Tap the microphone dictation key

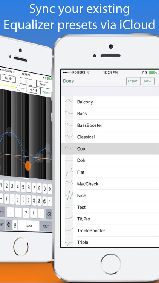(15, 225)
